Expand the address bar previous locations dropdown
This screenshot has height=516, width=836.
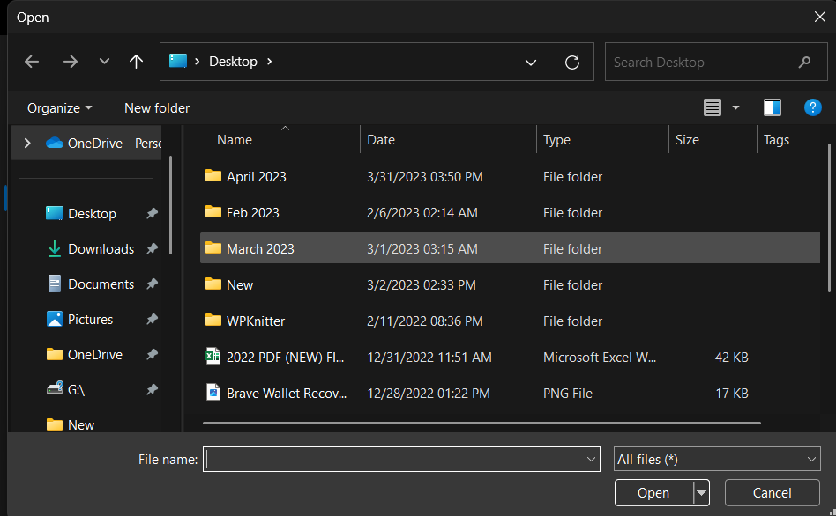point(531,62)
